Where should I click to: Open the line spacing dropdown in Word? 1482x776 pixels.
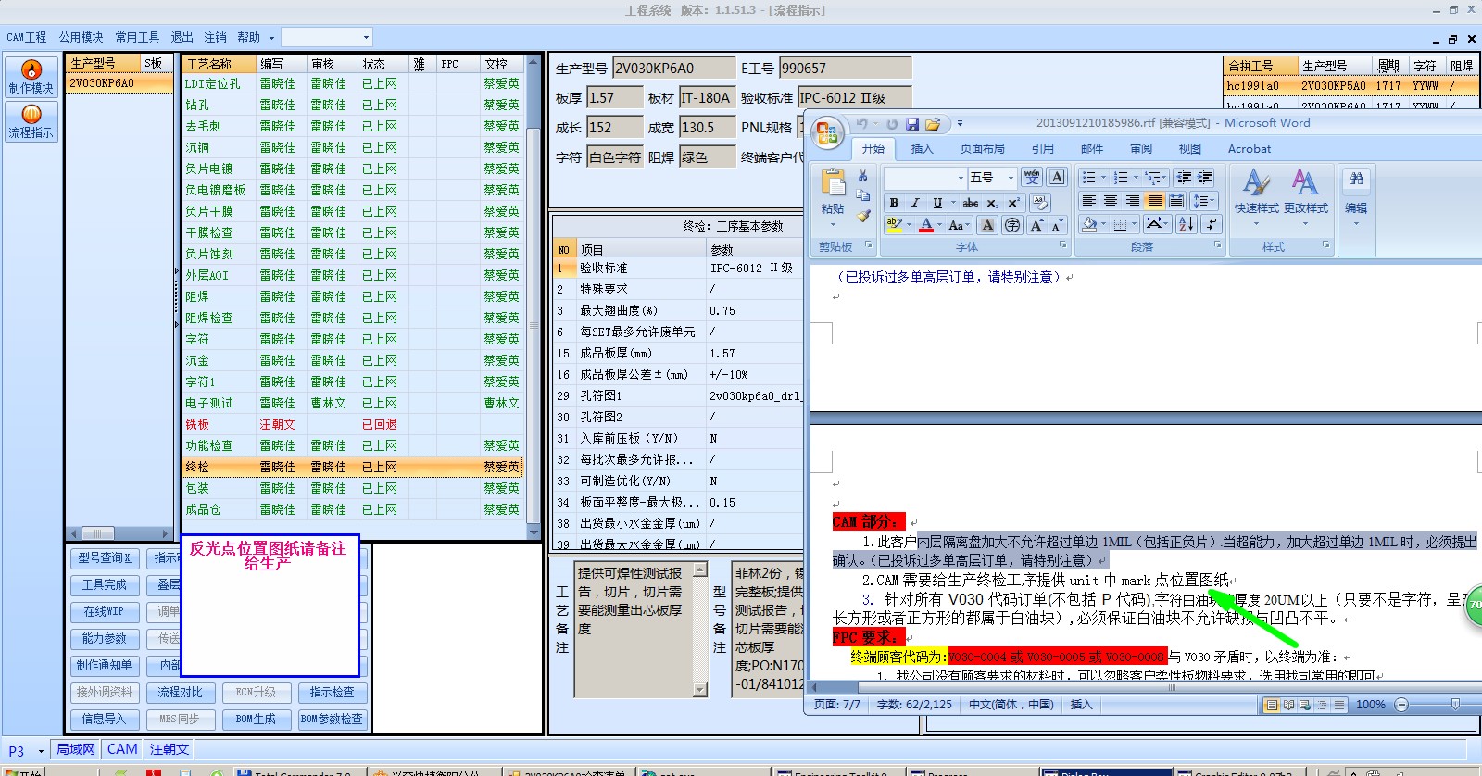tap(1203, 200)
